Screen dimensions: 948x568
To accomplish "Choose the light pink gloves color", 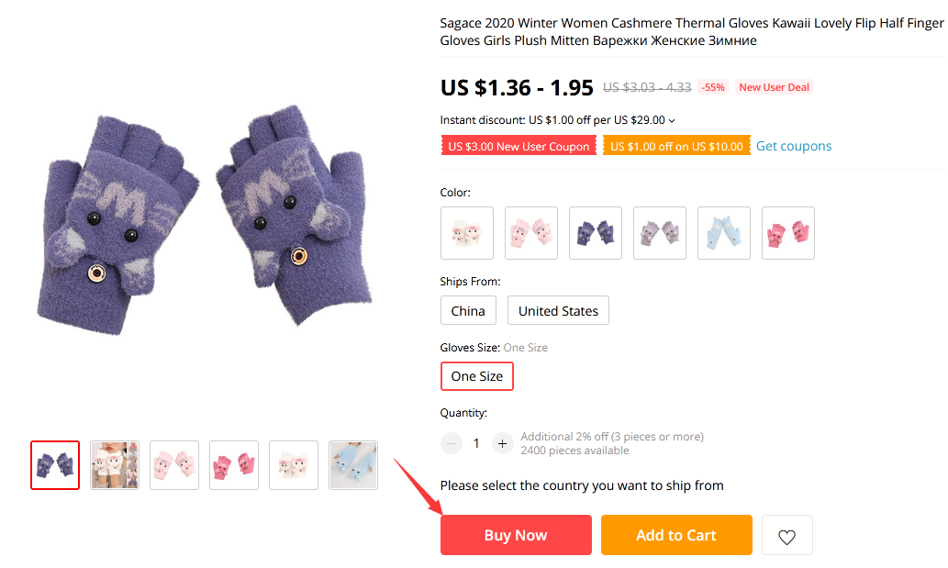I will click(531, 233).
